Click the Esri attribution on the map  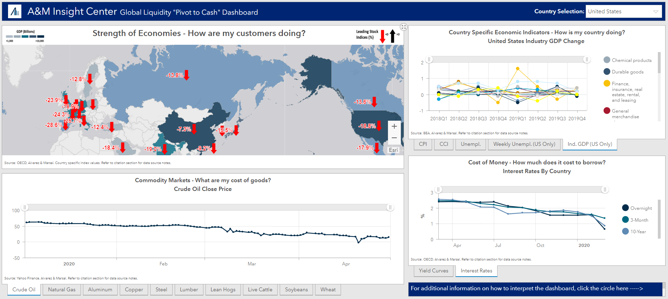[393, 150]
